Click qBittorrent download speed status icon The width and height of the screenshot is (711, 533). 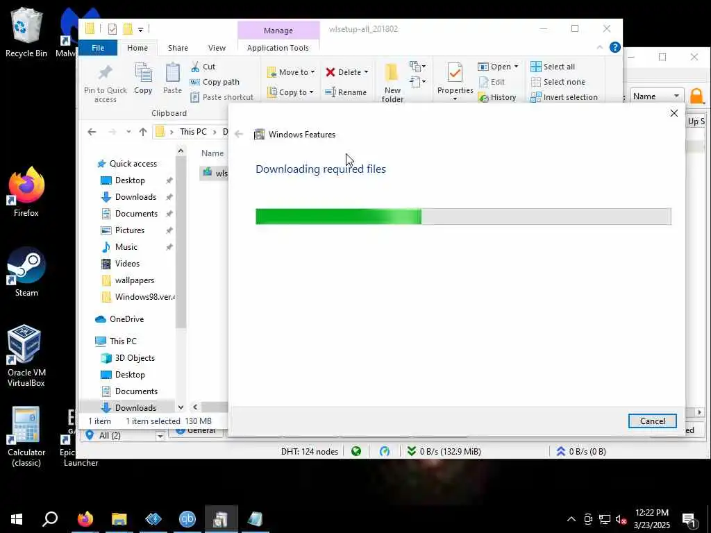coord(411,451)
